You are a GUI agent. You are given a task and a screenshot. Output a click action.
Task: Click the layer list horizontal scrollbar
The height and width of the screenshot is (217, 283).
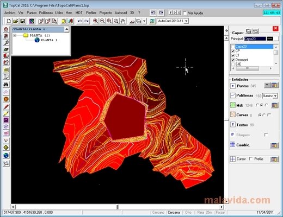252,68
